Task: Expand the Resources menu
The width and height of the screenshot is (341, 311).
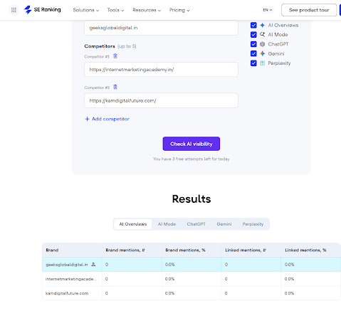Action: tap(147, 10)
